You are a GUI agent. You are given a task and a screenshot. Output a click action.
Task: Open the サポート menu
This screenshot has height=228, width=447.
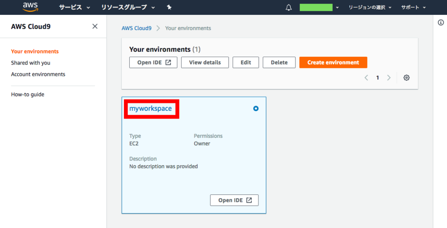click(413, 7)
